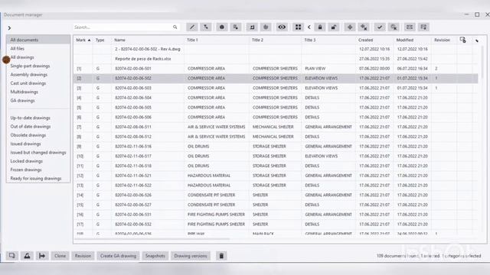
Task: Click the pencil edit icon in toolbar
Action: pyautogui.click(x=192, y=27)
